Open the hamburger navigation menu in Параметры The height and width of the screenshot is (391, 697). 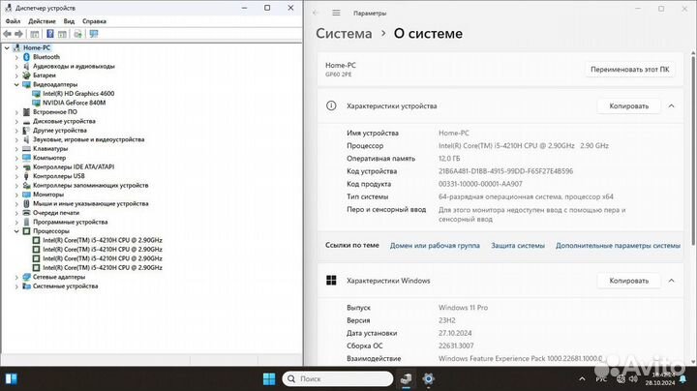(336, 13)
